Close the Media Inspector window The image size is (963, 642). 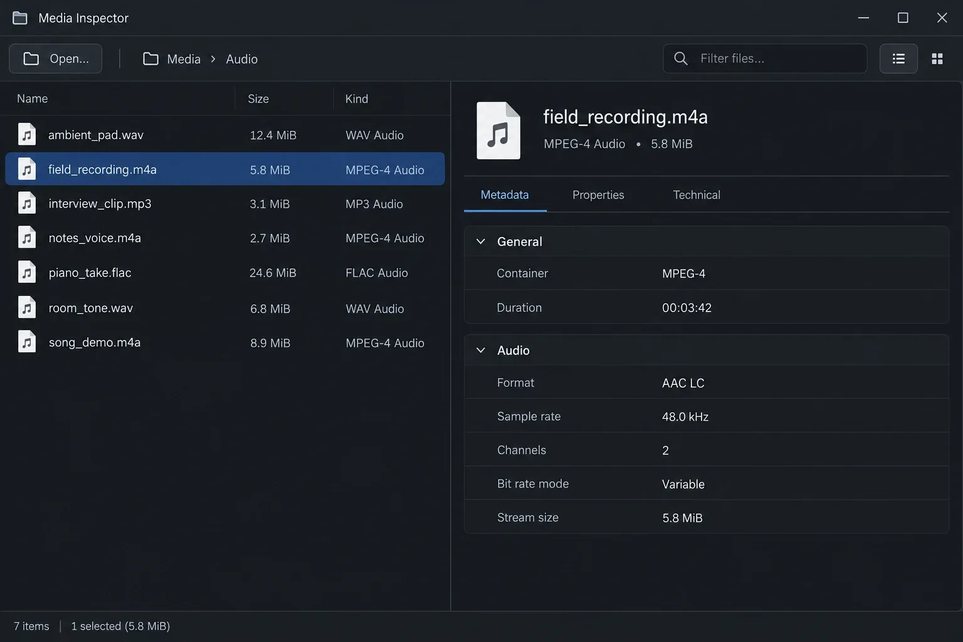coord(942,18)
